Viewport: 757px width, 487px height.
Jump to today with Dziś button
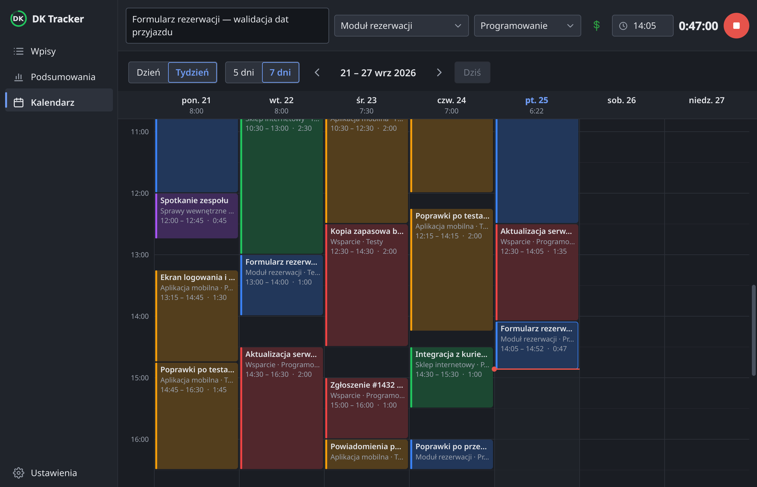coord(472,72)
